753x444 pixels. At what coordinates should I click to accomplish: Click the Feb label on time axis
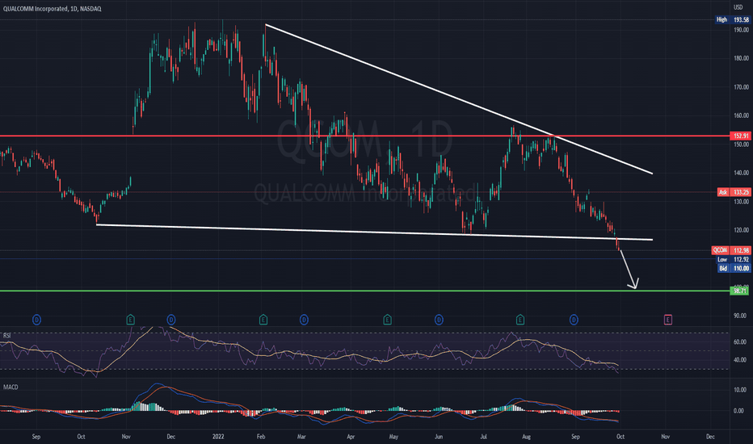(261, 436)
